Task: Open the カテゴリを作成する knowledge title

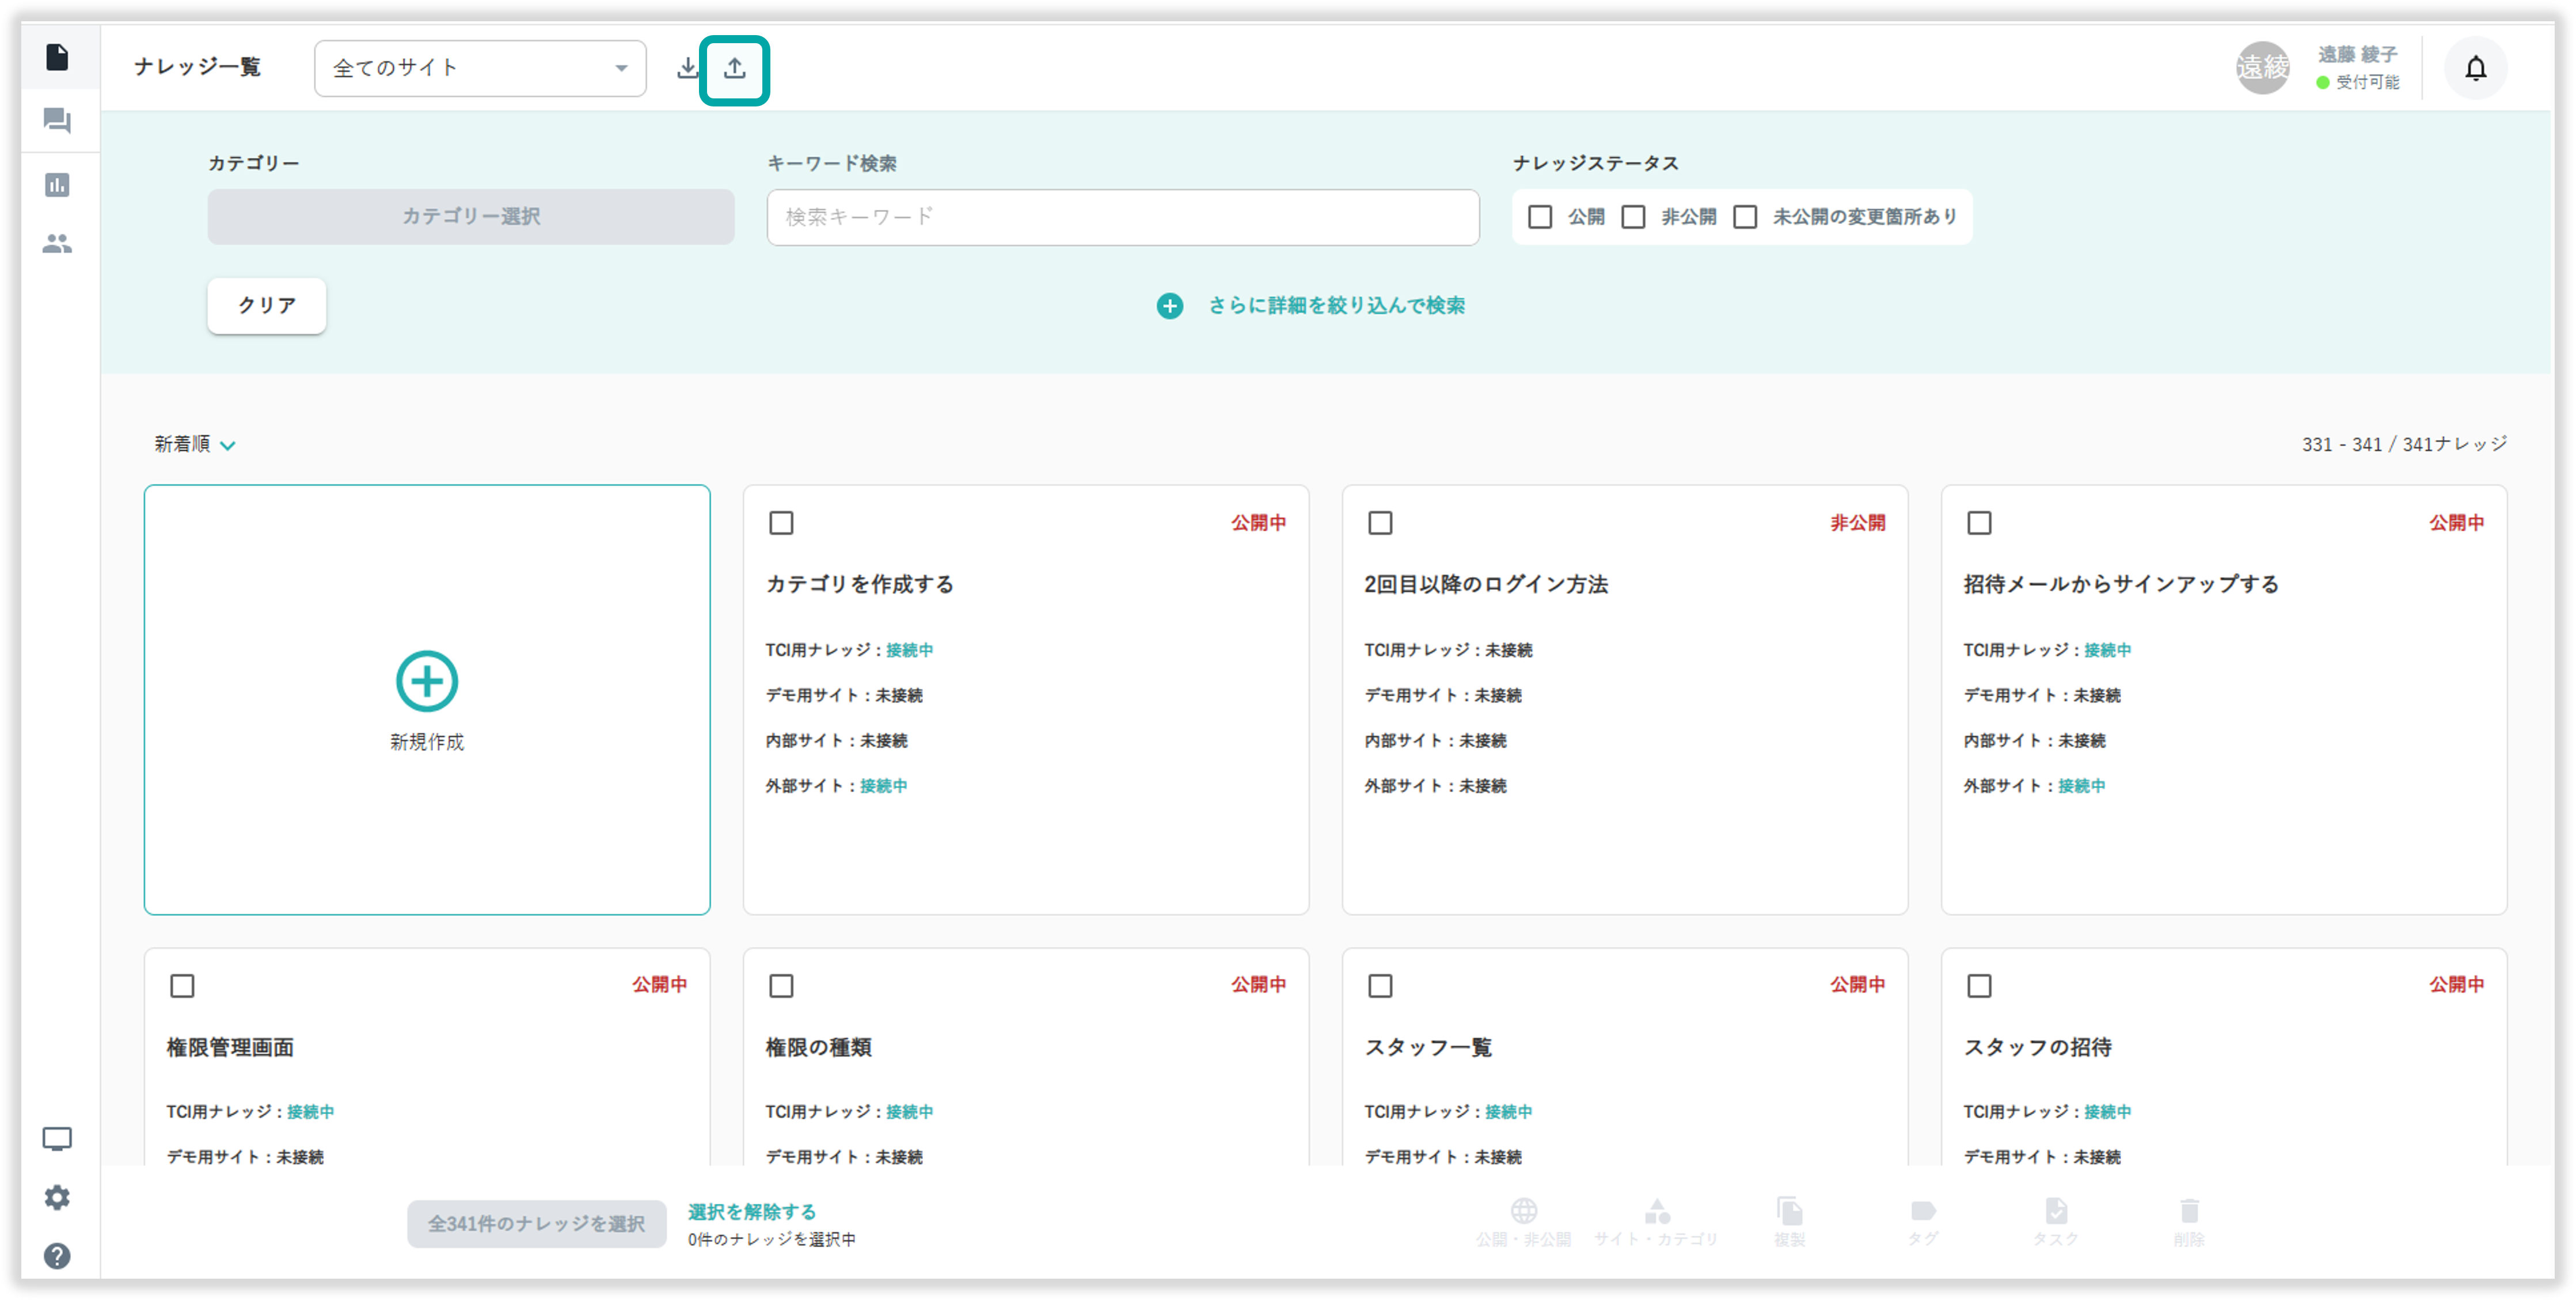Action: click(x=860, y=585)
